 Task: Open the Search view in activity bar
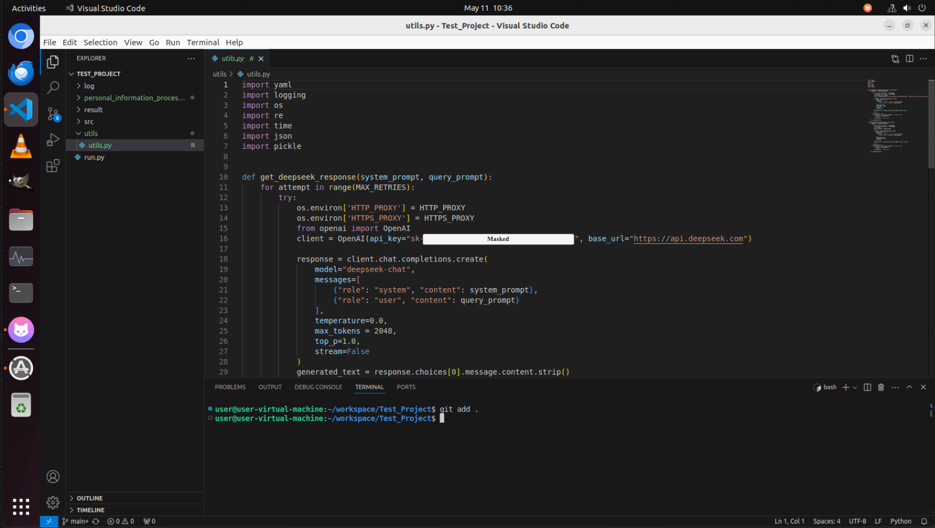53,88
